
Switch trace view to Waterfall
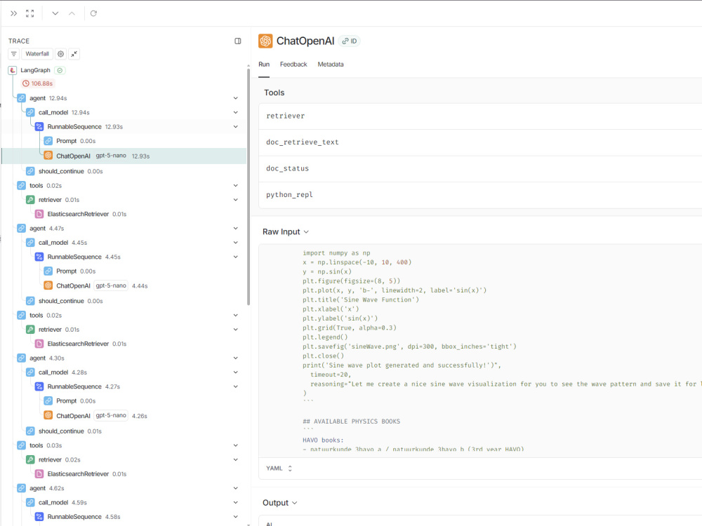37,54
